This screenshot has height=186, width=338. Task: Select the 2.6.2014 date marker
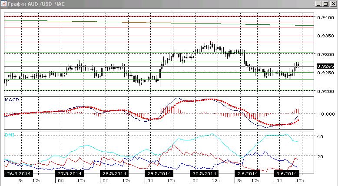247,173
